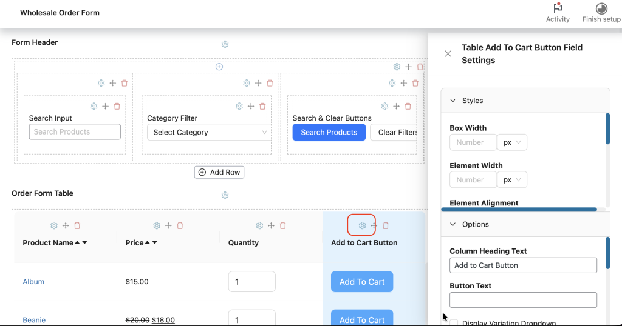Screen dimensions: 622x326
Task: Sort Product Name descending arrow
Action: [84, 242]
